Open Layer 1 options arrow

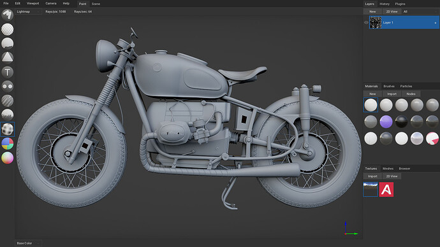(x=436, y=23)
